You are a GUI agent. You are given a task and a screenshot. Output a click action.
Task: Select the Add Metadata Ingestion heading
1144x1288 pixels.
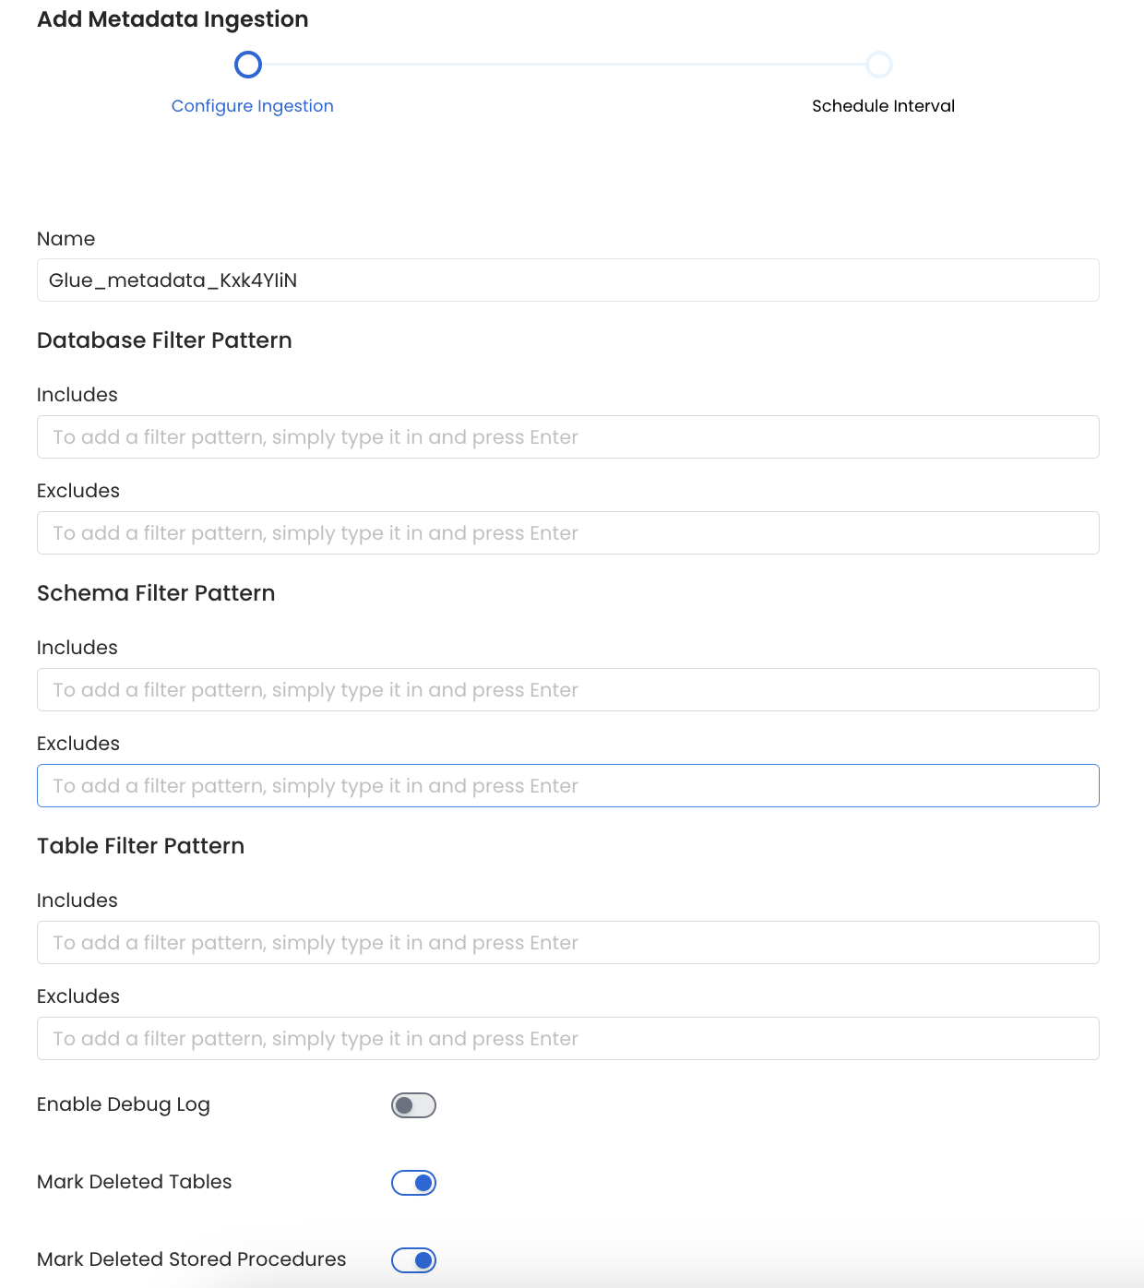(172, 18)
